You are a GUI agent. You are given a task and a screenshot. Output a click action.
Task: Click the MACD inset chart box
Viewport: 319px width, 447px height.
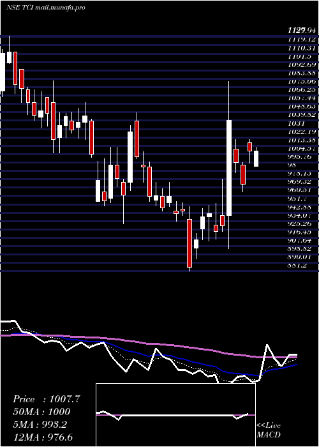click(x=175, y=415)
